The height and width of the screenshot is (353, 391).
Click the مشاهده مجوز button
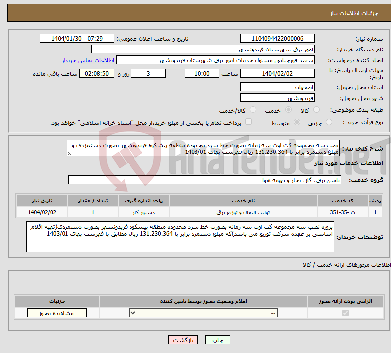[x=57, y=313]
